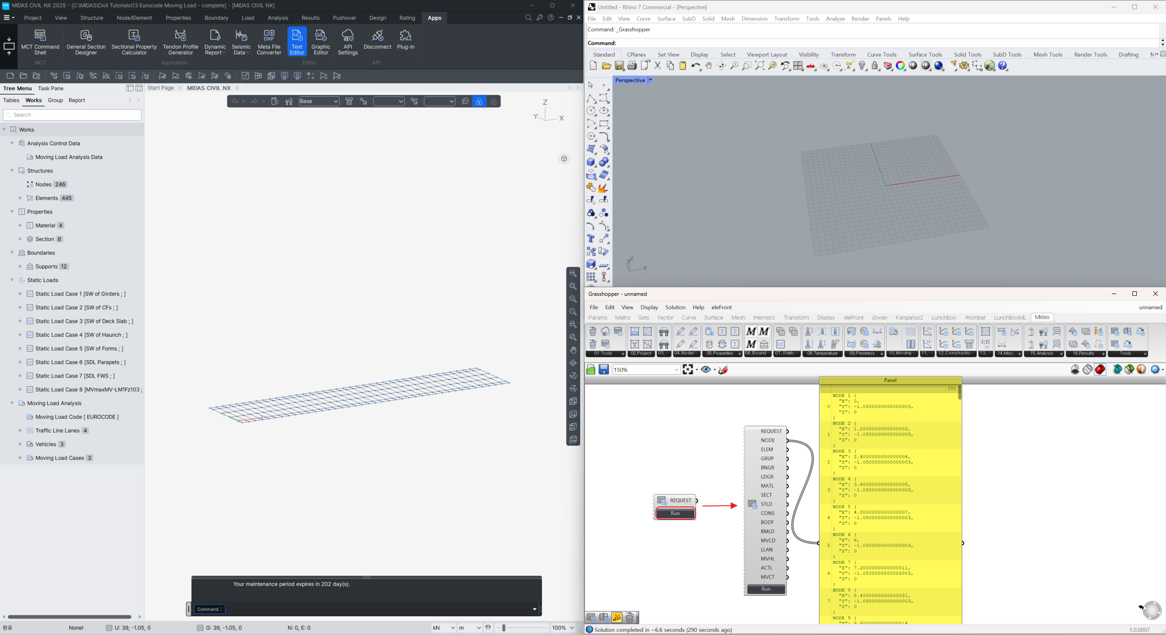Open Perspective viewport dropdown arrow
Image resolution: width=1166 pixels, height=635 pixels.
tap(650, 80)
